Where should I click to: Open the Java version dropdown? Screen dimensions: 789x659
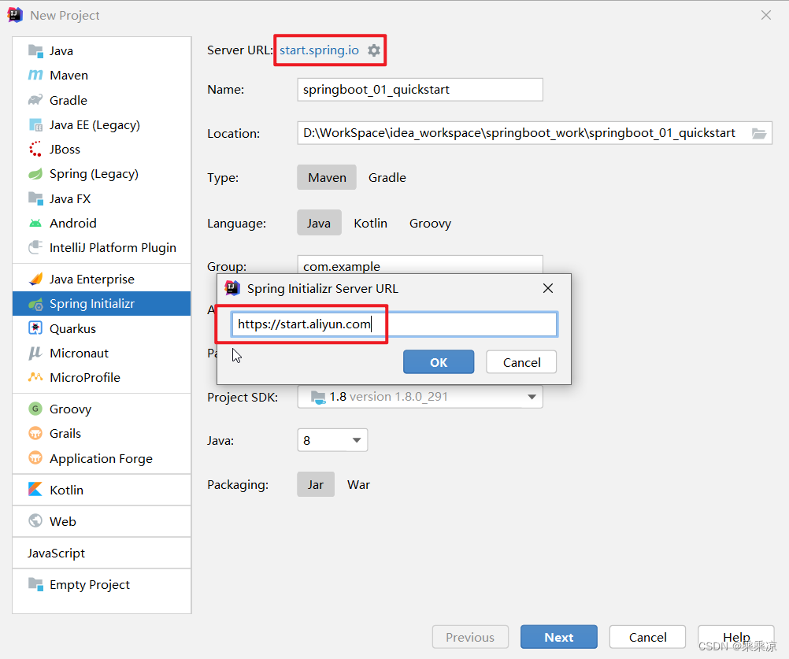point(332,439)
